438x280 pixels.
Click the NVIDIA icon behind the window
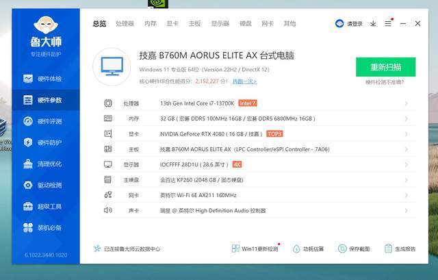tap(158, 3)
